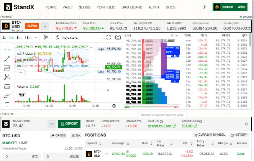Select the forecasting and measurement tool
Viewport: 254px width, 161px height.
(7, 87)
